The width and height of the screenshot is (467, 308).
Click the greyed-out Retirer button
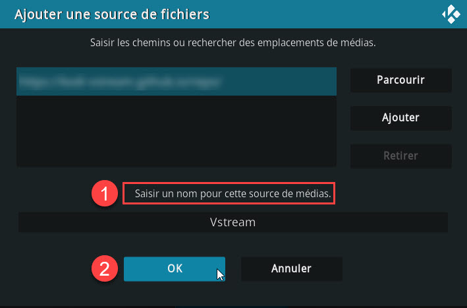pos(400,156)
